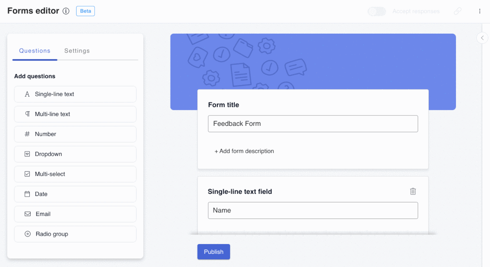This screenshot has width=490, height=267.
Task: Click the info icon beside Forms editor
Action: 66,11
